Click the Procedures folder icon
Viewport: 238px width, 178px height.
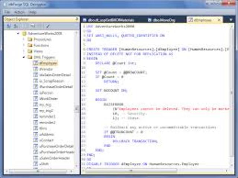click(x=30, y=39)
